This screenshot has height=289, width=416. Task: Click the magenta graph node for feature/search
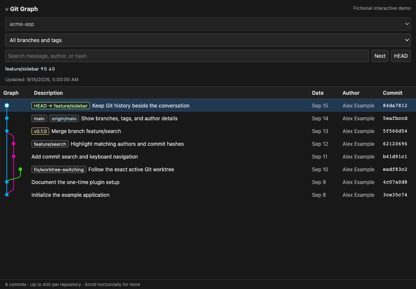tap(14, 144)
